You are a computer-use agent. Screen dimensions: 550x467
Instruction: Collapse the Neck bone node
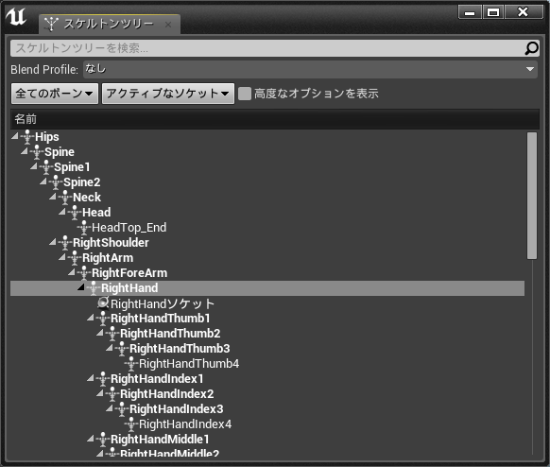53,197
